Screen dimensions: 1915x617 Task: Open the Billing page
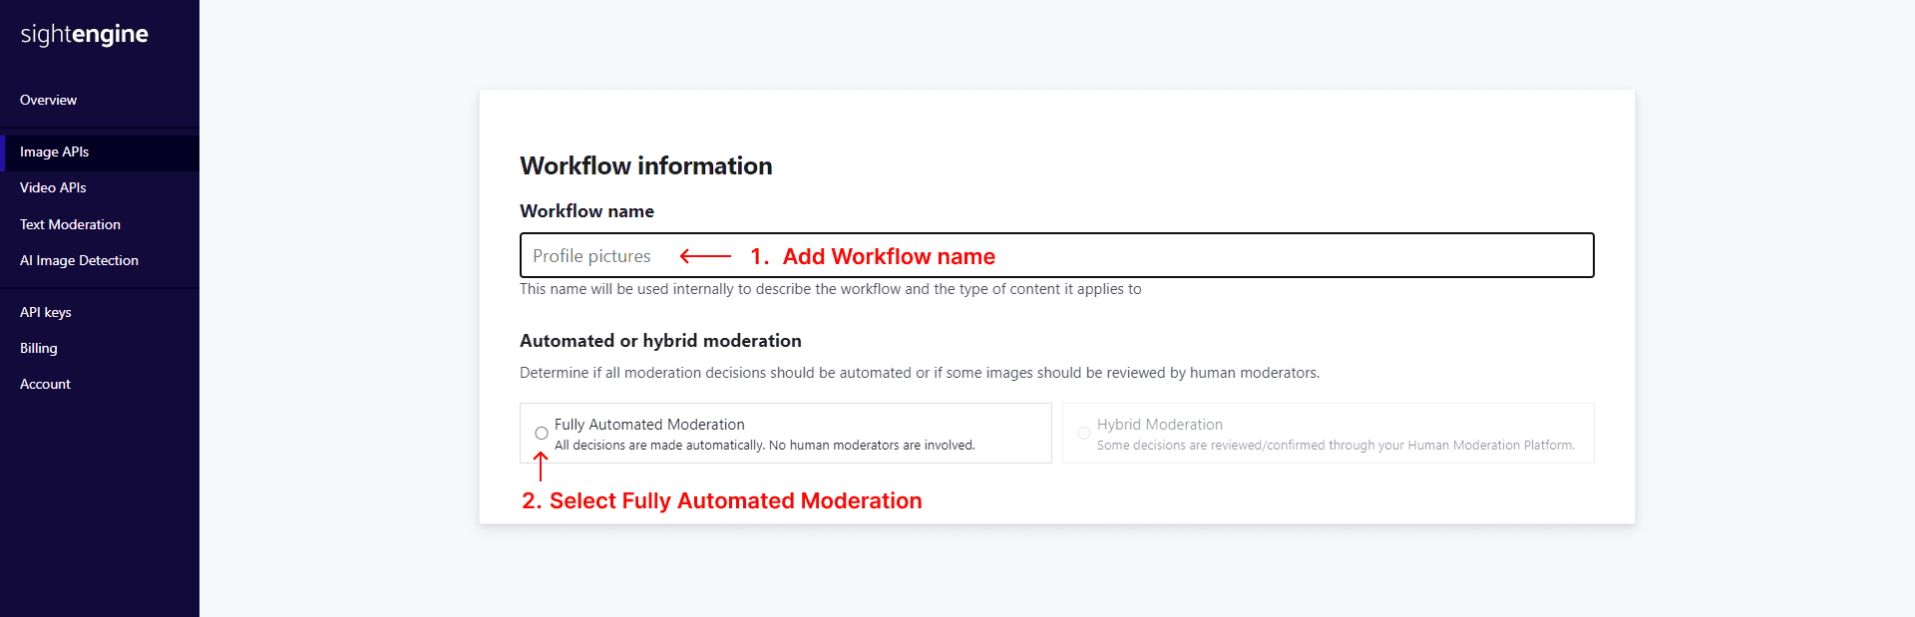(38, 348)
